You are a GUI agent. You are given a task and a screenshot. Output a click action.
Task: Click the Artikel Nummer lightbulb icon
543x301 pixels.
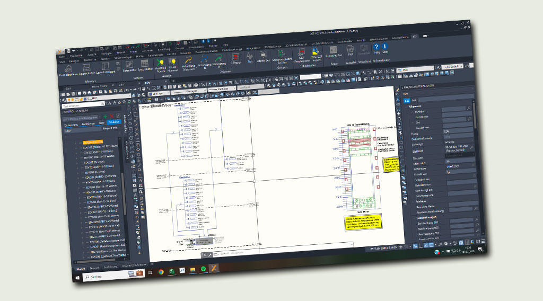click(173, 63)
